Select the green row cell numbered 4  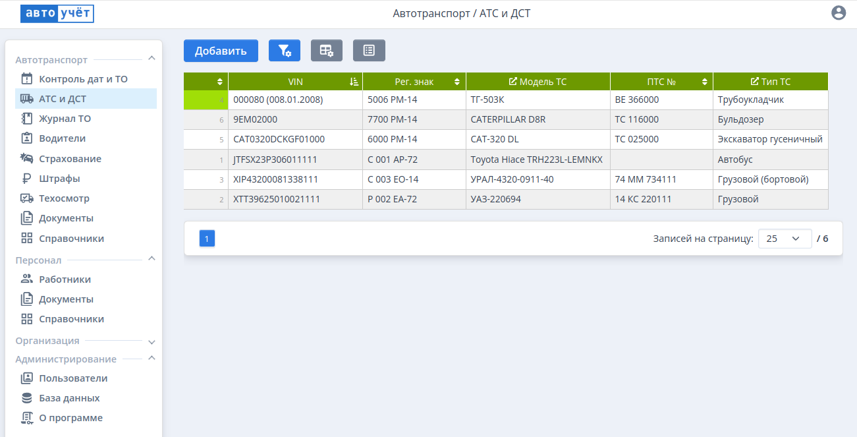[206, 100]
